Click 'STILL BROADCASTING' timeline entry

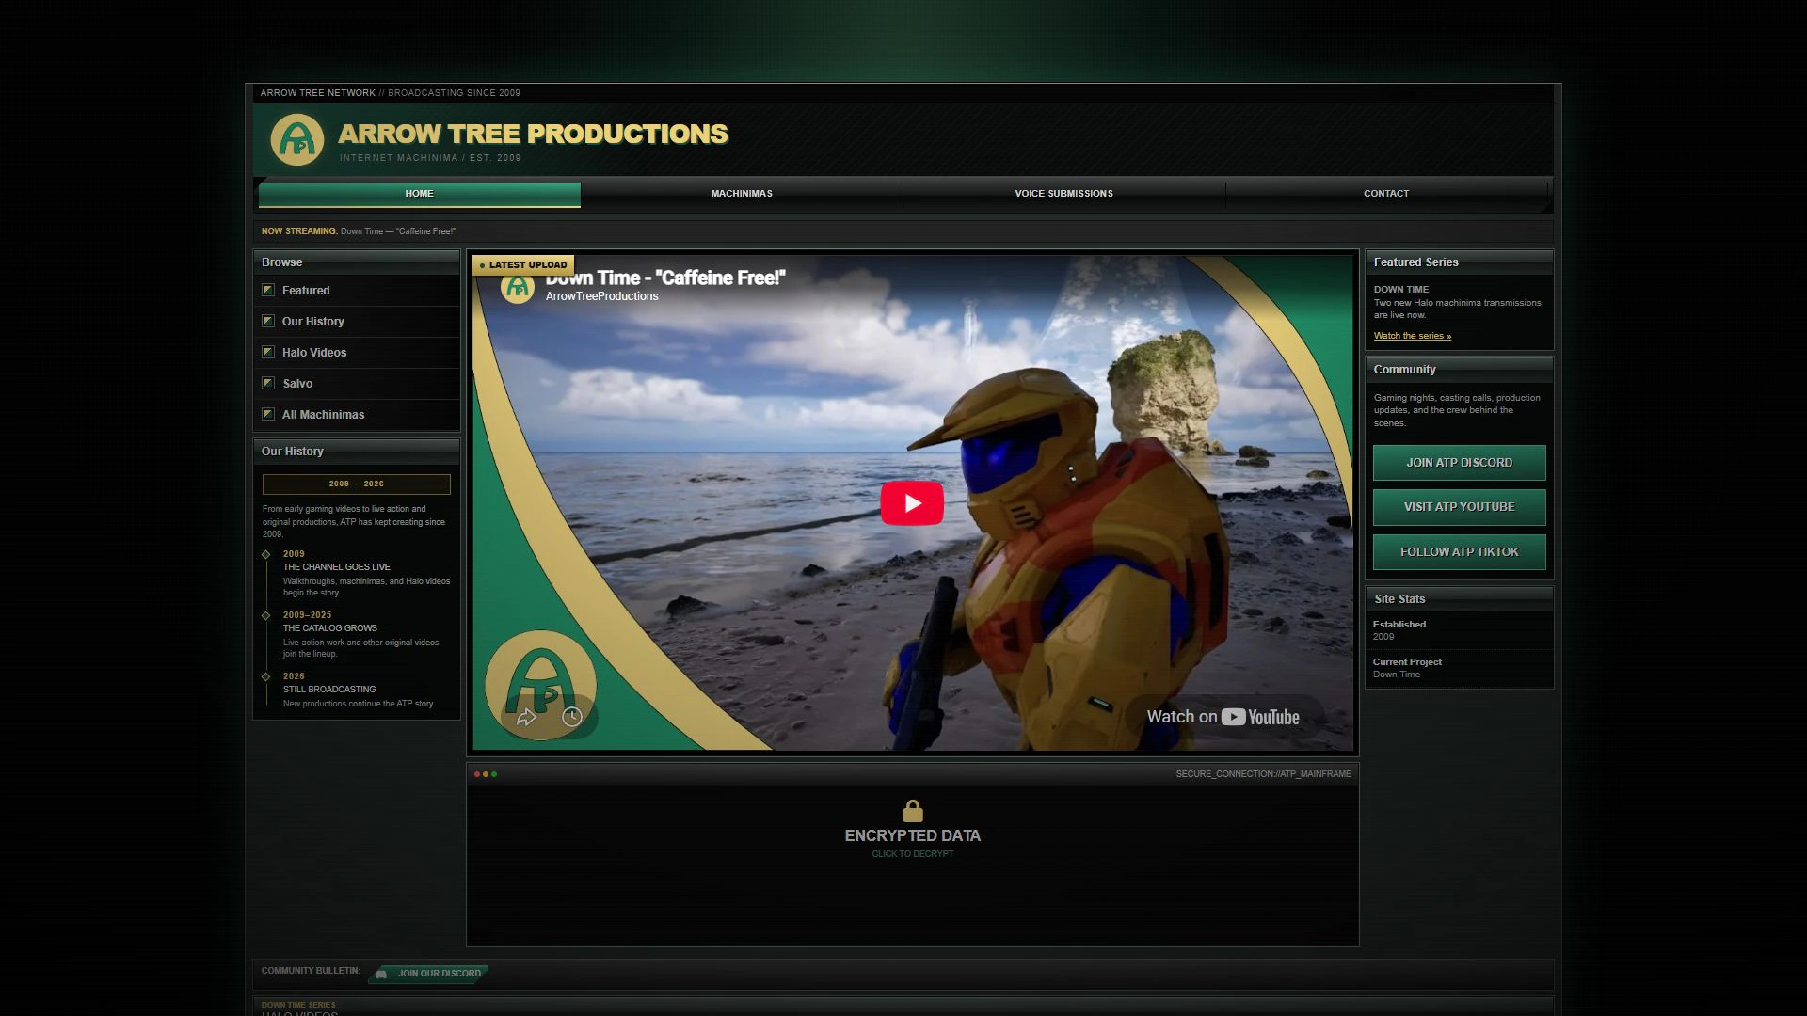coord(329,690)
